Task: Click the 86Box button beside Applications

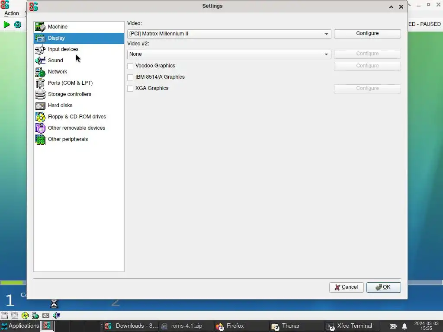Action: tap(47, 326)
